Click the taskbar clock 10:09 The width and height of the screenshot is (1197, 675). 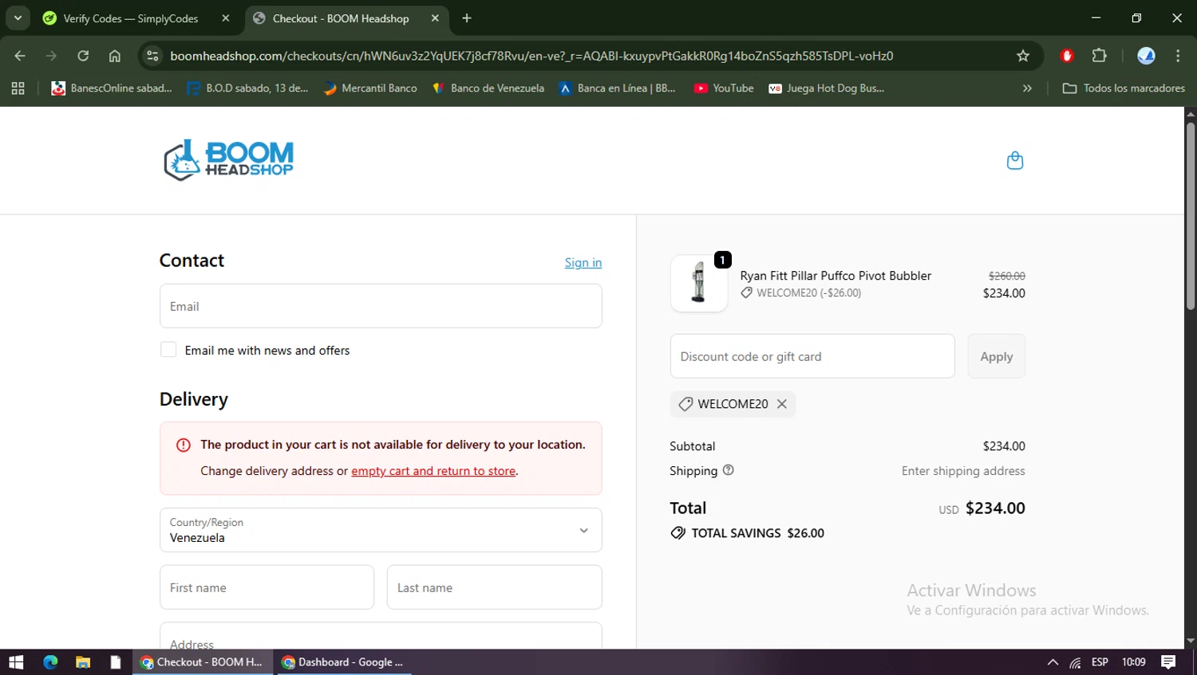click(1133, 662)
